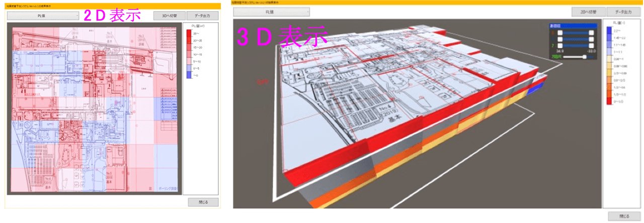Close the 3D window with 閉じる
644x223 pixels.
pyautogui.click(x=623, y=216)
